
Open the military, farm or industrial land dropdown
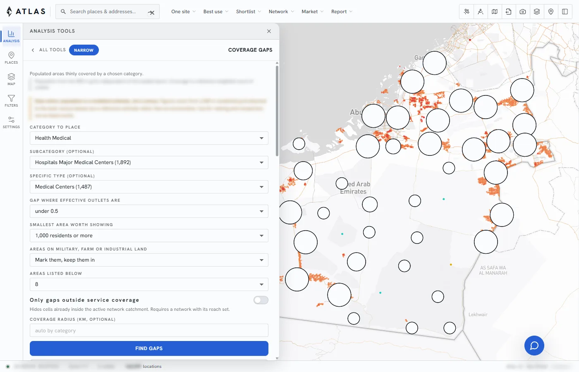point(149,260)
